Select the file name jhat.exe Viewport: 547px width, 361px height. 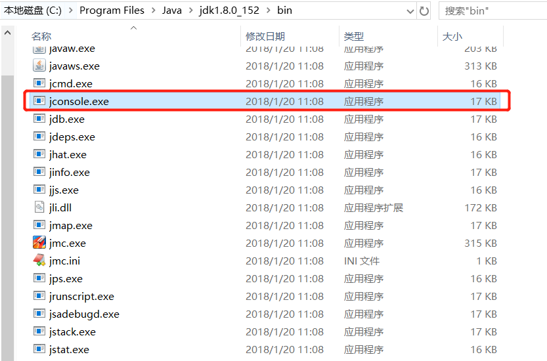tap(68, 154)
